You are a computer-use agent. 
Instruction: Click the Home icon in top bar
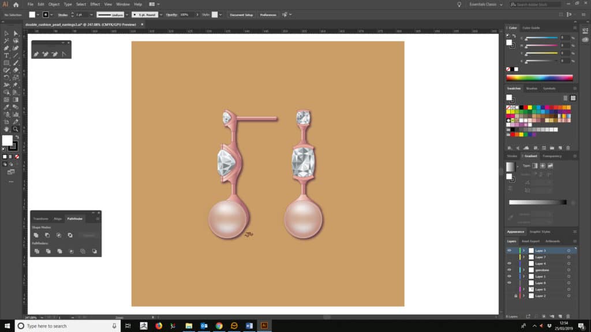16,4
